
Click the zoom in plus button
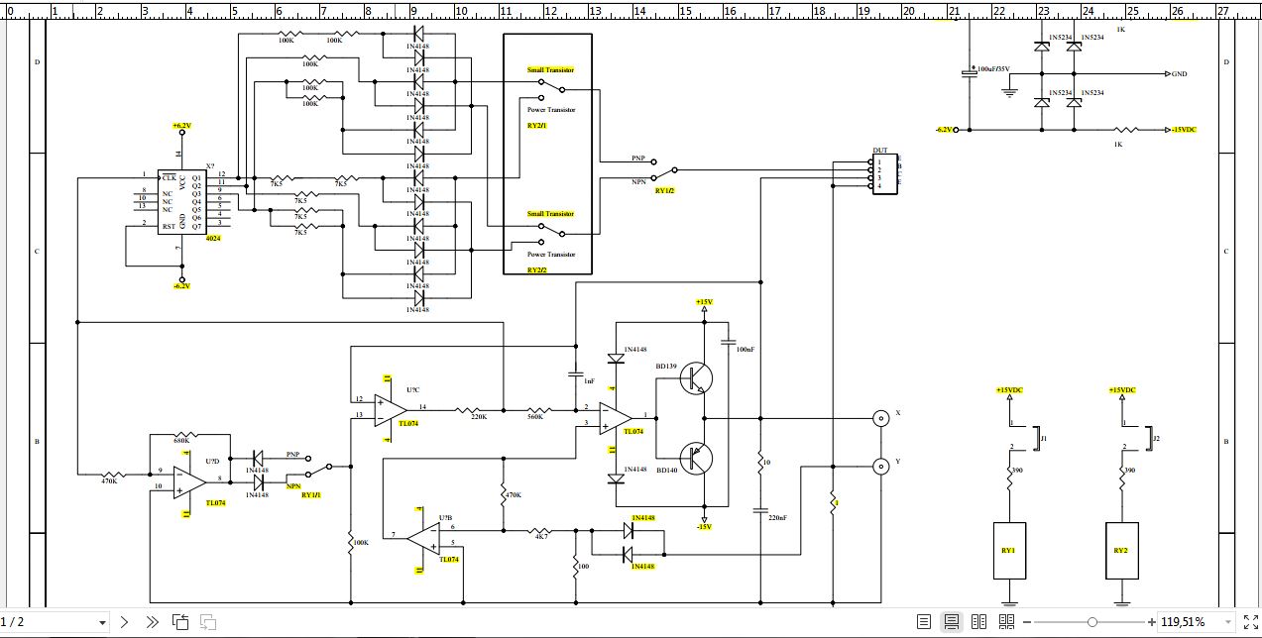coord(1151,622)
